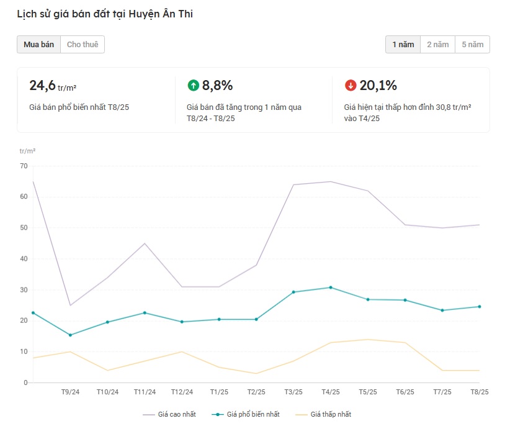Switch to the Cho thuê tab

click(83, 45)
